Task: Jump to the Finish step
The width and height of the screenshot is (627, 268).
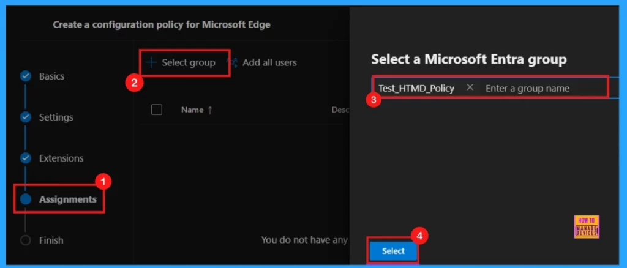Action: [51, 240]
